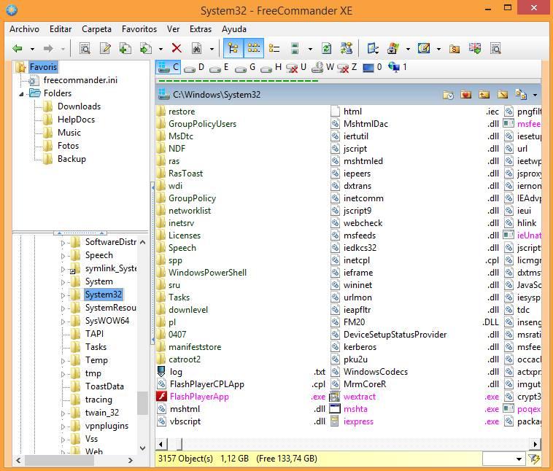Open network button 1 in drive bar
Viewport: 553px width, 471px height.
click(x=398, y=67)
